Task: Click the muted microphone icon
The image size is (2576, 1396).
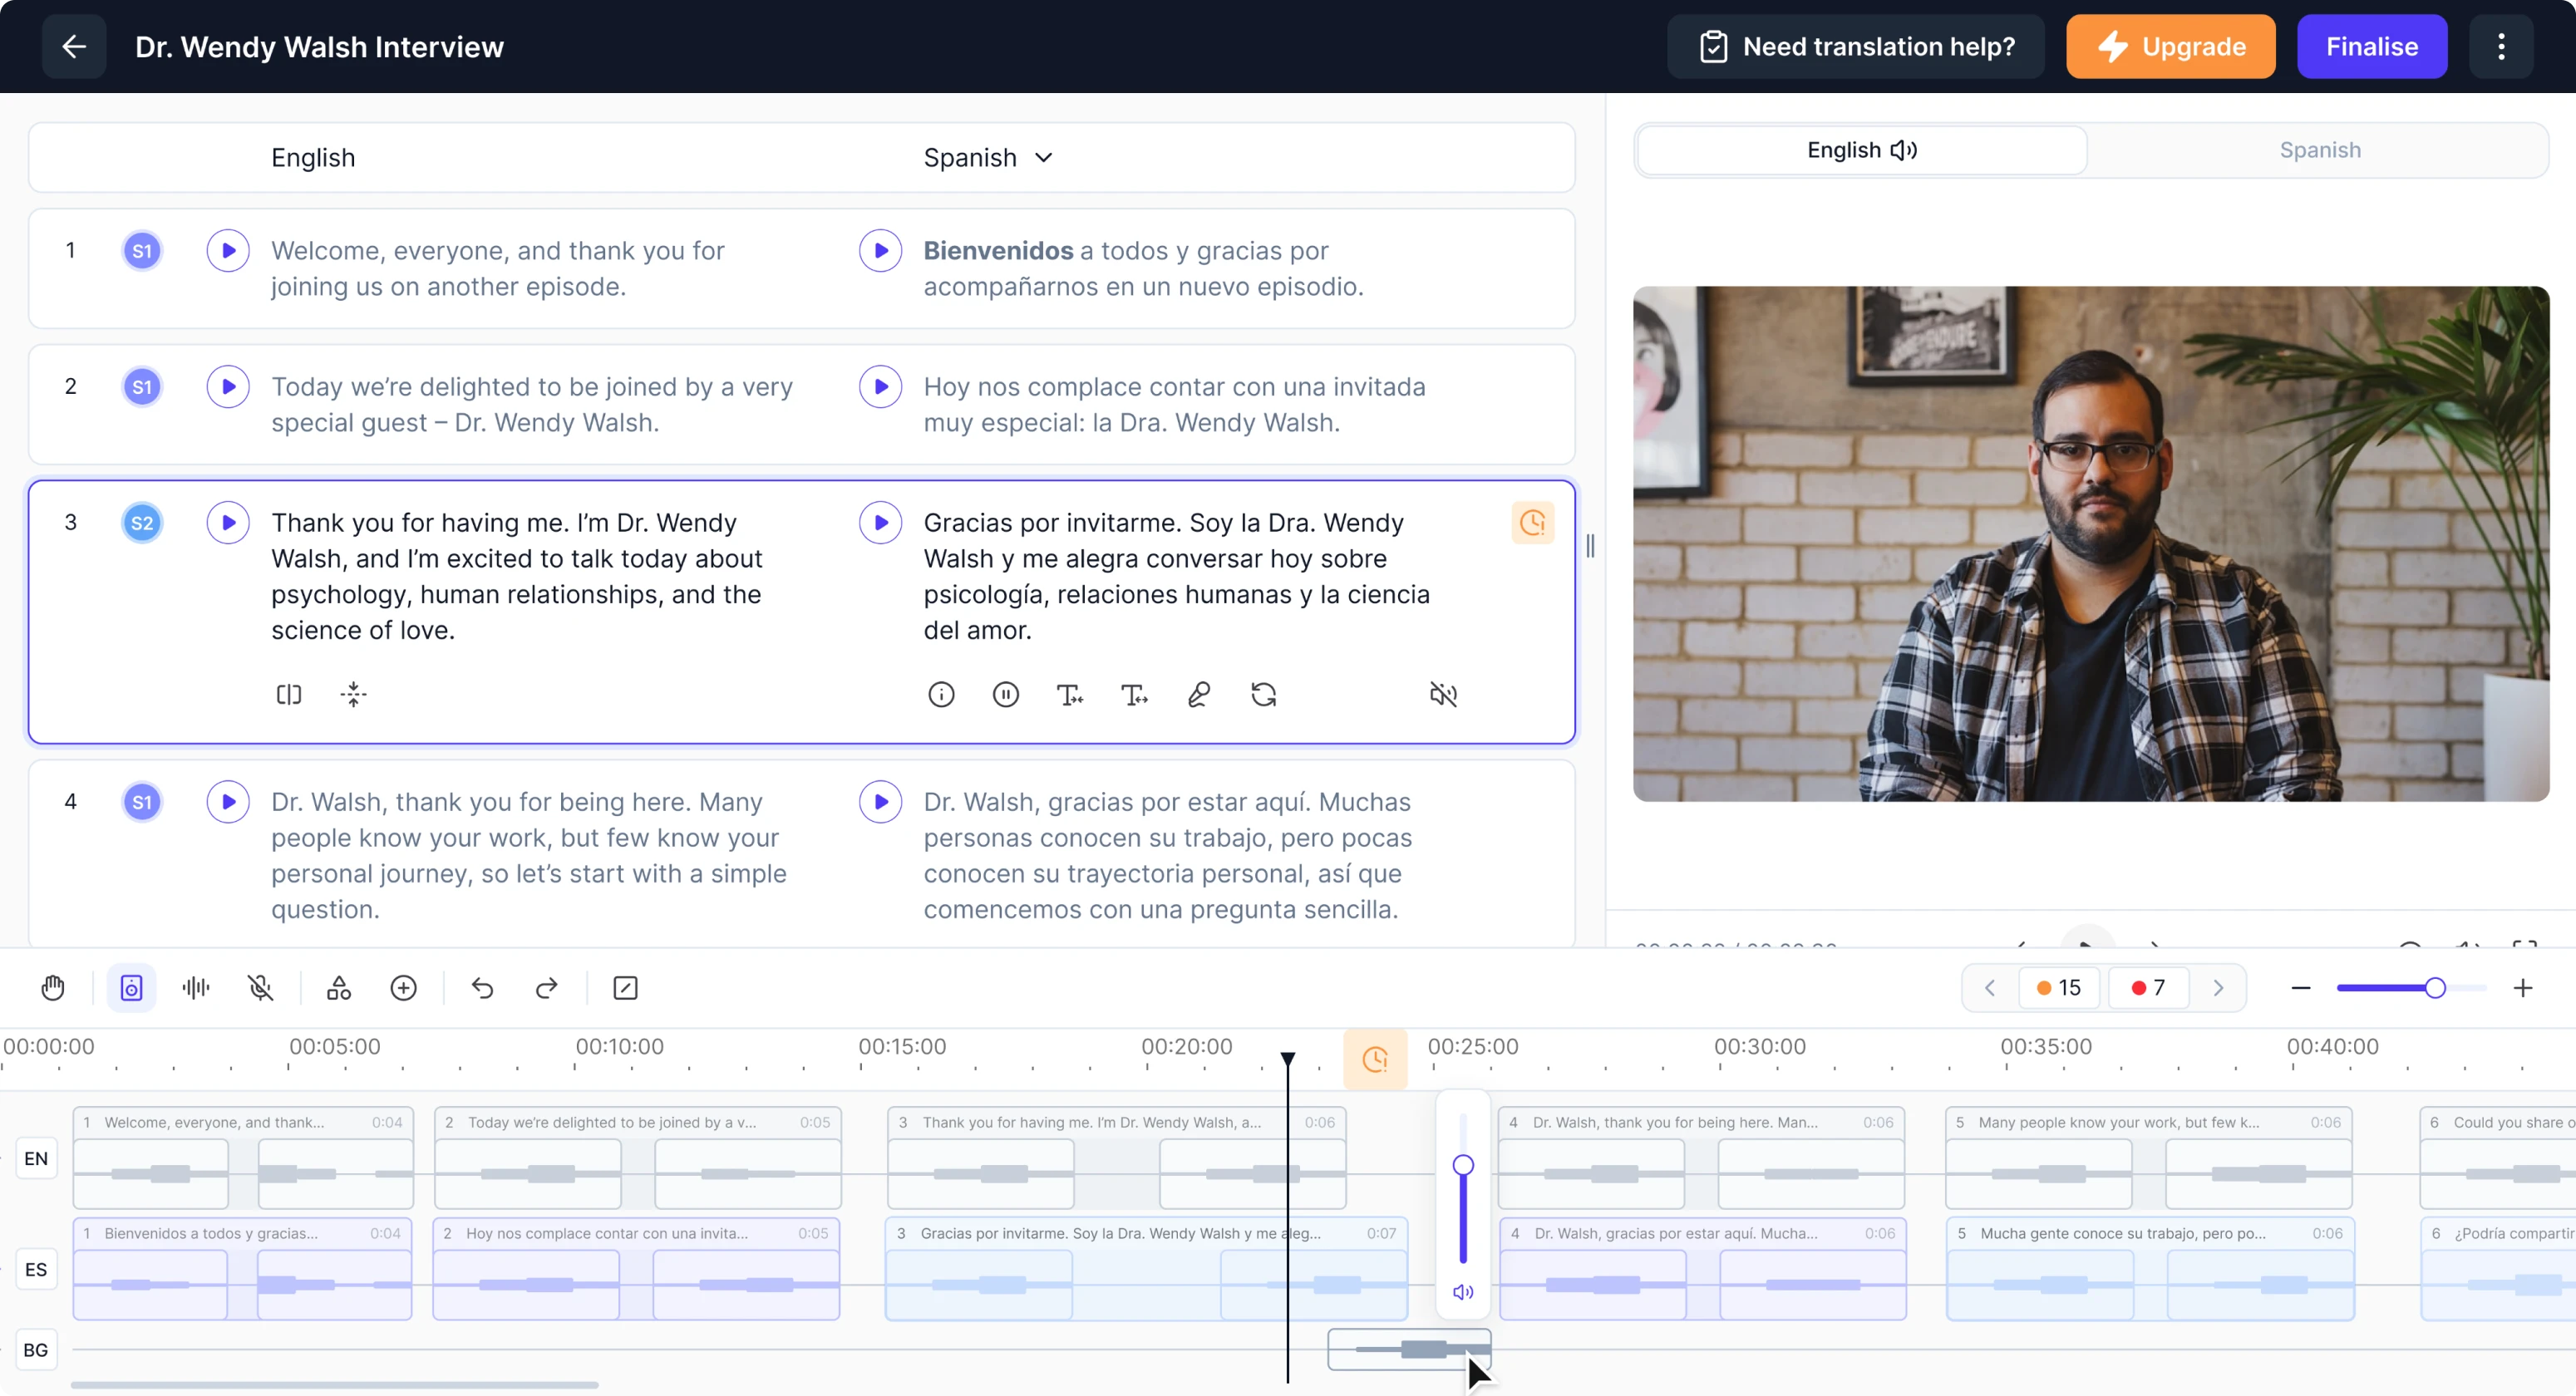Action: pos(260,988)
